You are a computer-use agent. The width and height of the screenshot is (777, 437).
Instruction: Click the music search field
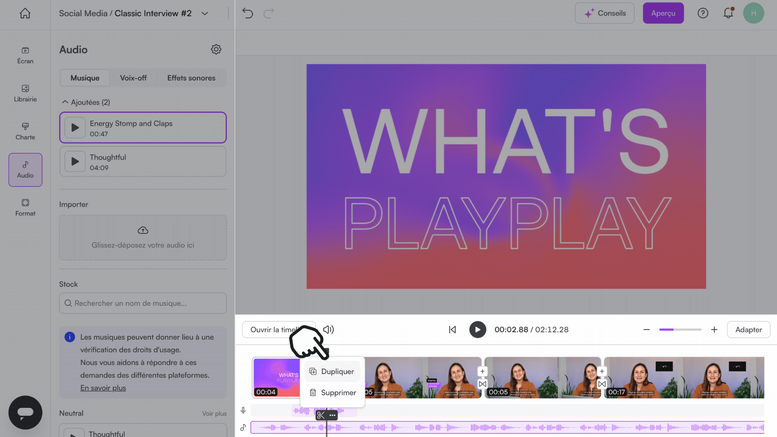pos(142,303)
